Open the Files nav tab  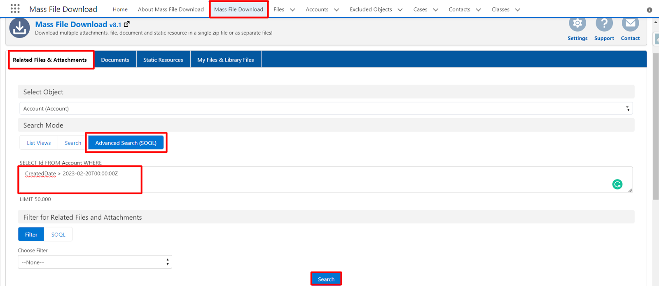pos(279,9)
